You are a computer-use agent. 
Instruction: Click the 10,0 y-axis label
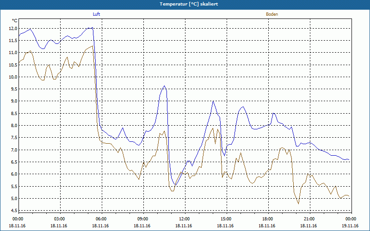click(13, 77)
